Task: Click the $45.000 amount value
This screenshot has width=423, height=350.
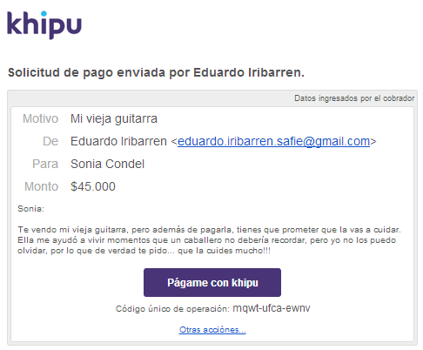Action: coord(93,186)
